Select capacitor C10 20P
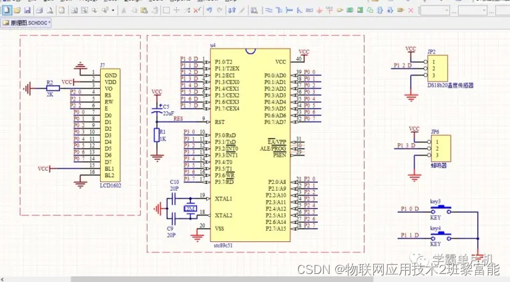The width and height of the screenshot is (510, 282). tap(174, 198)
